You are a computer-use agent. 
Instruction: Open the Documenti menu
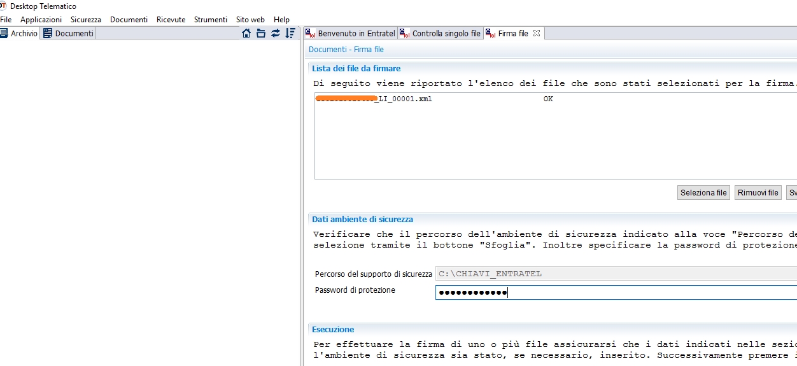pyautogui.click(x=129, y=20)
